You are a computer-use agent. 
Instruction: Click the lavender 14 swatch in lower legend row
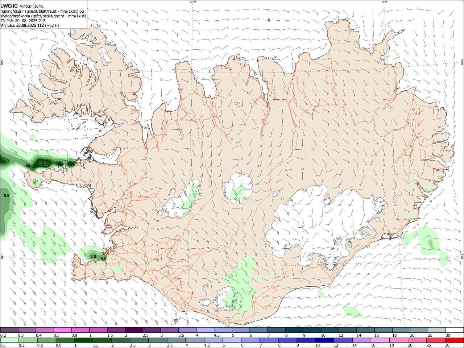pyautogui.click(x=361, y=340)
